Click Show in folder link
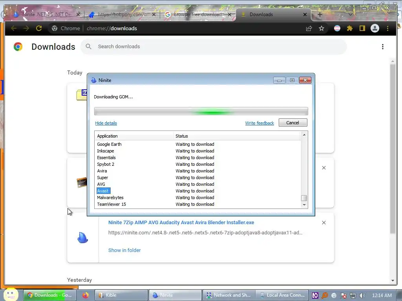This screenshot has height=301, width=402. 124,250
